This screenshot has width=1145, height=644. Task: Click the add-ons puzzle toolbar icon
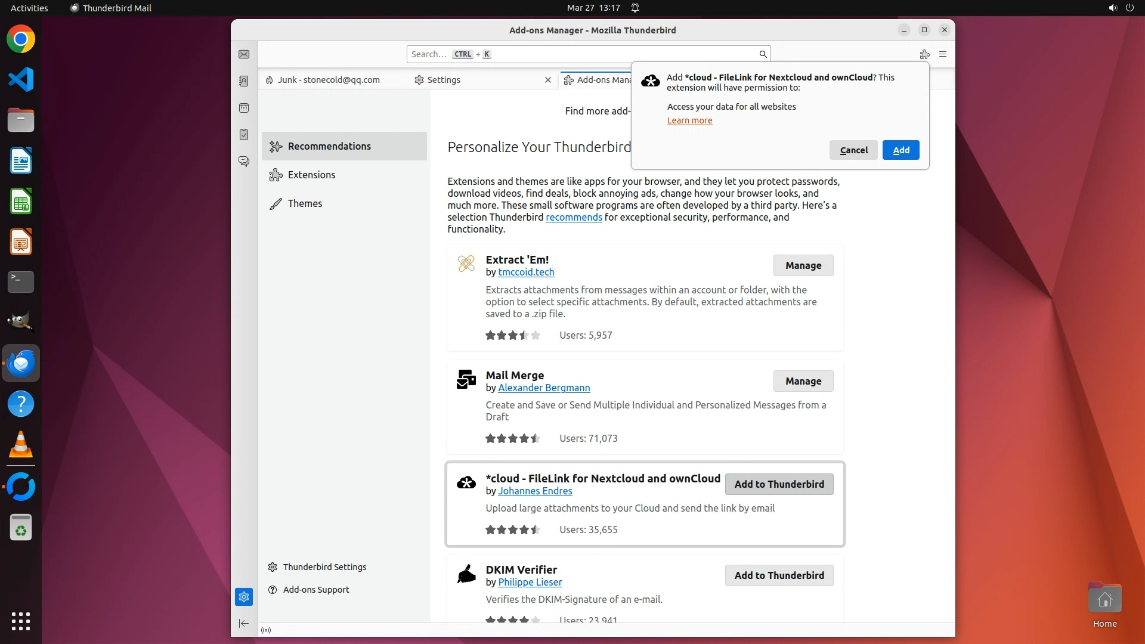(x=924, y=54)
